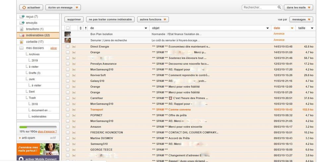Open the 'messages' view dropdown

302,19
